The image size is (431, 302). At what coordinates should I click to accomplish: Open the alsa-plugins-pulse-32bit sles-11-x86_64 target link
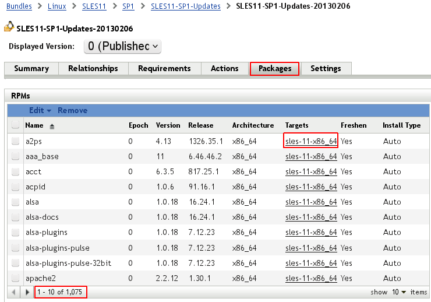click(x=311, y=263)
